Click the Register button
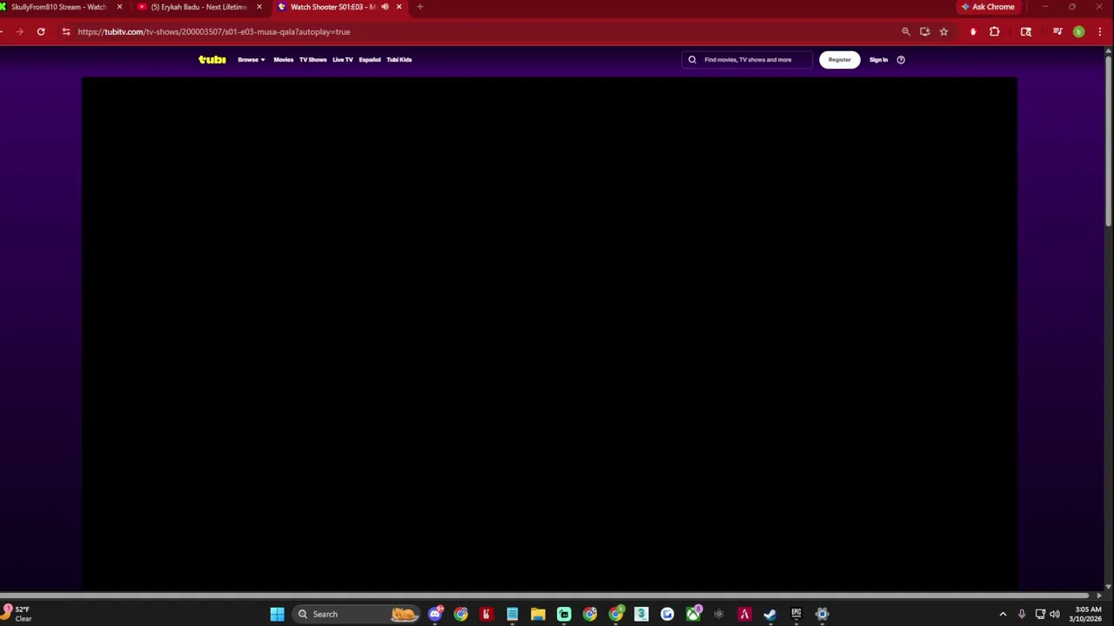The width and height of the screenshot is (1114, 626). tap(839, 60)
